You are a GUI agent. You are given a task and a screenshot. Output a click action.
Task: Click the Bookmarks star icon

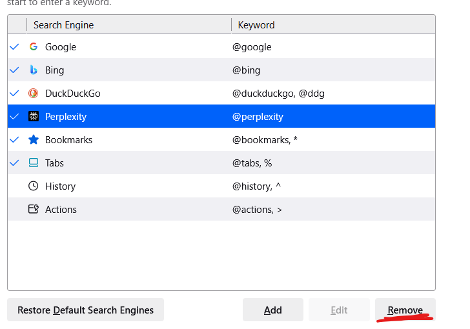34,140
